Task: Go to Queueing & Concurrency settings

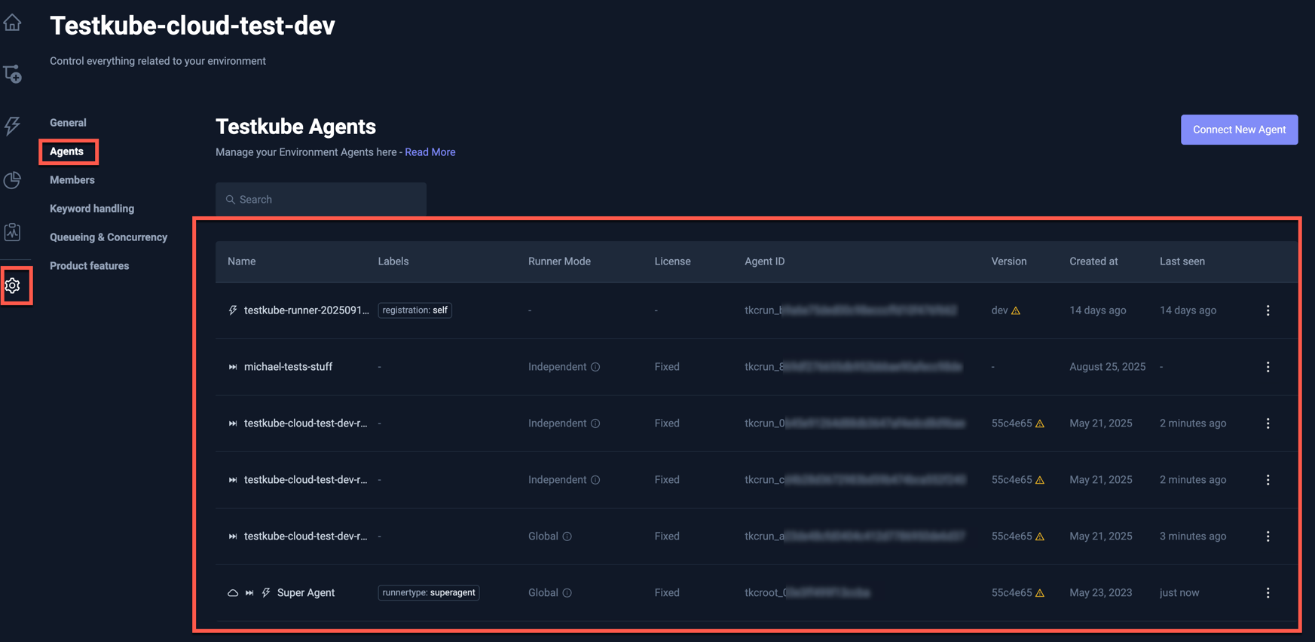Action: pyautogui.click(x=109, y=237)
